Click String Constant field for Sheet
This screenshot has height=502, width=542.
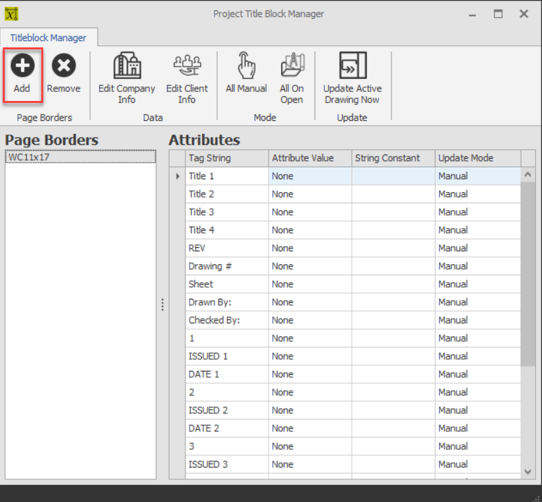(394, 284)
